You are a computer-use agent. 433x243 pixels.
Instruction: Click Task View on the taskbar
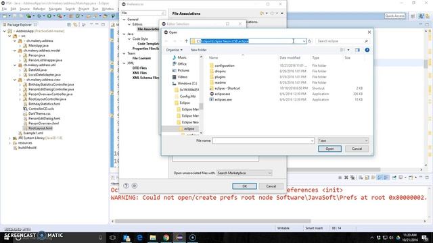pyautogui.click(x=112, y=237)
